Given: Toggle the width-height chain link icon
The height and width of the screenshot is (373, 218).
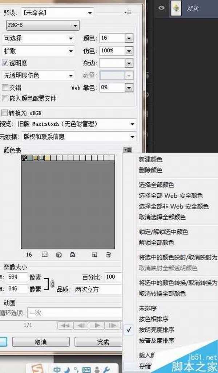Looking at the screenshot, I should pyautogui.click(x=52, y=283).
